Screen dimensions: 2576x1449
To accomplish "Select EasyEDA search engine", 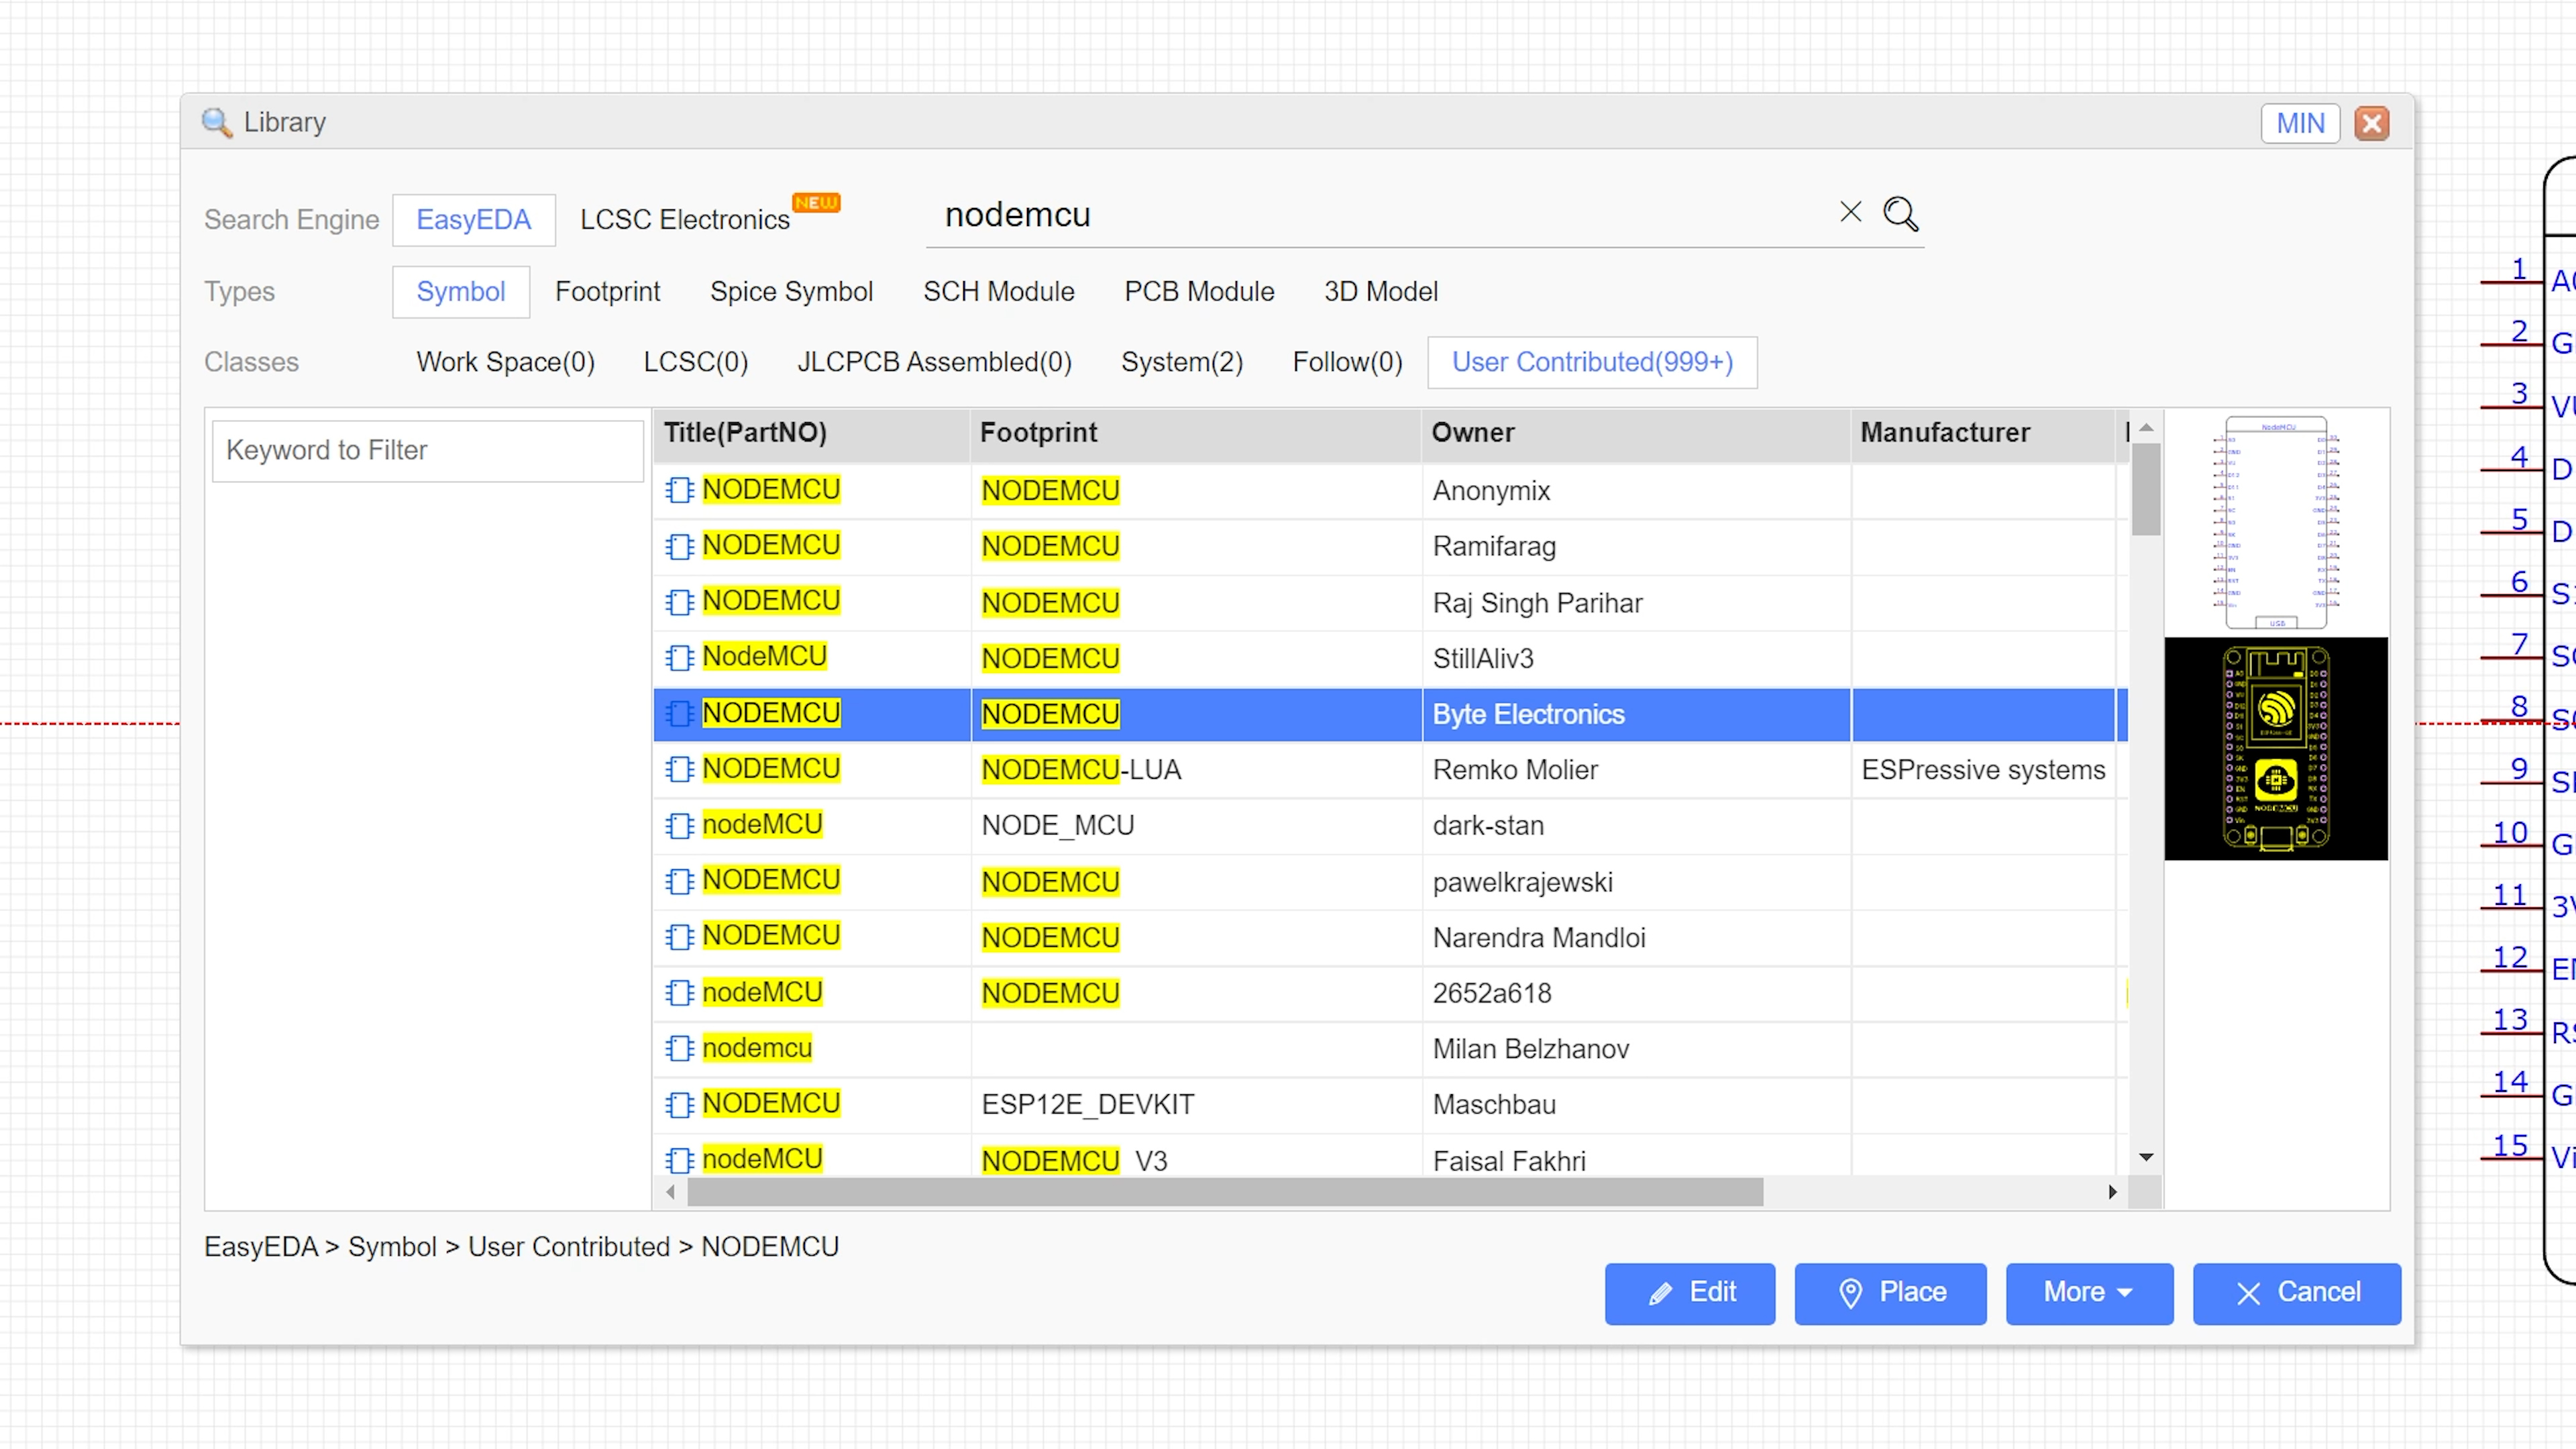I will click(473, 220).
